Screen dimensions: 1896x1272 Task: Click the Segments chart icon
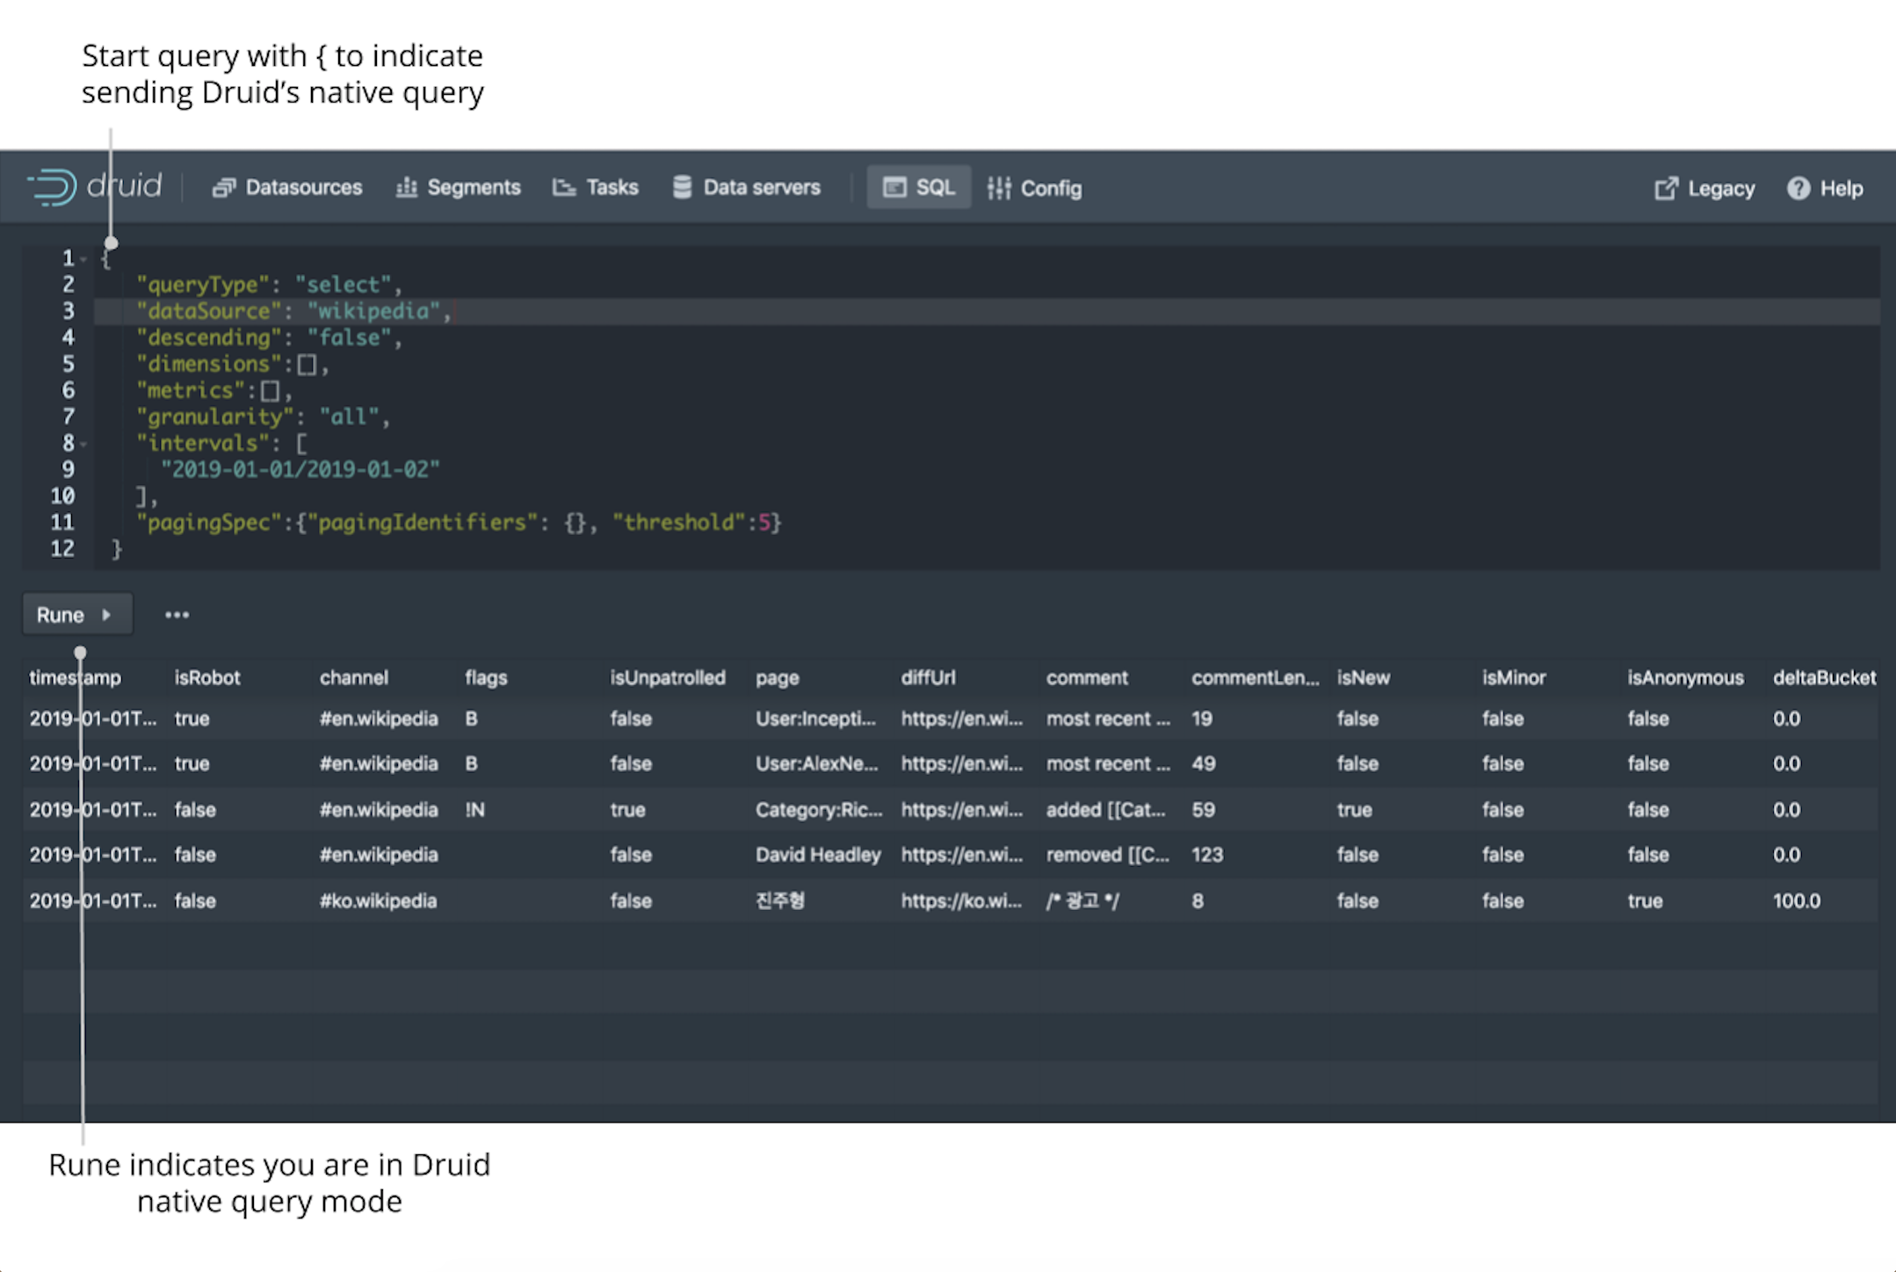point(406,188)
